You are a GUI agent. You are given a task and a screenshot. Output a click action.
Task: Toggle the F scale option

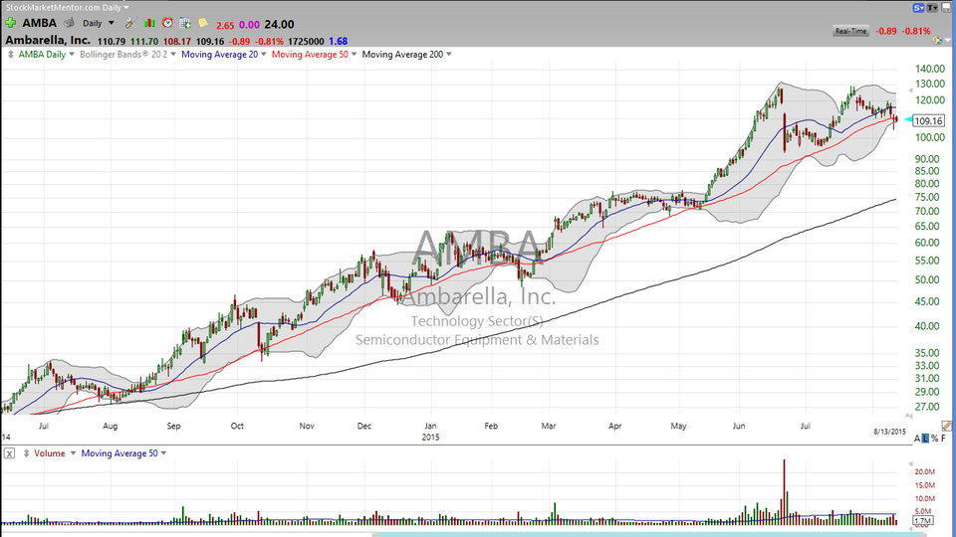pyautogui.click(x=943, y=439)
